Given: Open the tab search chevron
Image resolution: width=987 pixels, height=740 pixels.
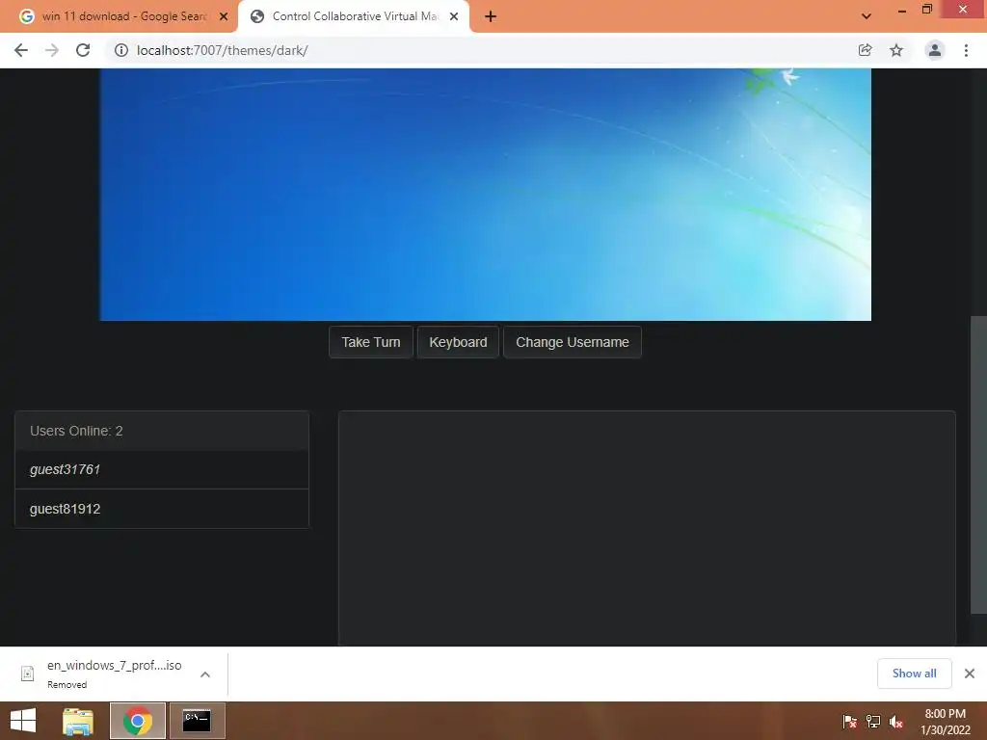Looking at the screenshot, I should coord(867,16).
